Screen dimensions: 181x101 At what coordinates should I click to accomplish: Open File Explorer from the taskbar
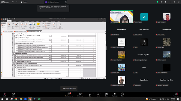tap(21, 99)
